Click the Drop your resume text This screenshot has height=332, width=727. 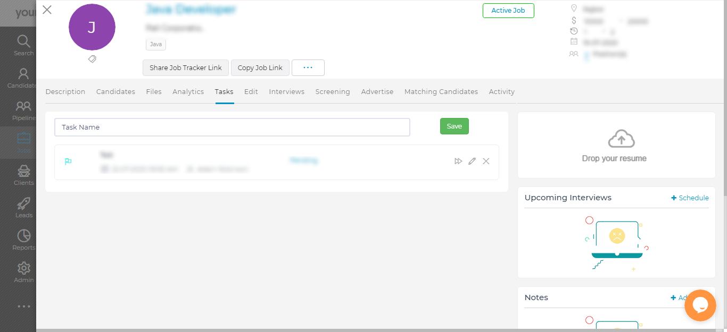[x=614, y=158]
